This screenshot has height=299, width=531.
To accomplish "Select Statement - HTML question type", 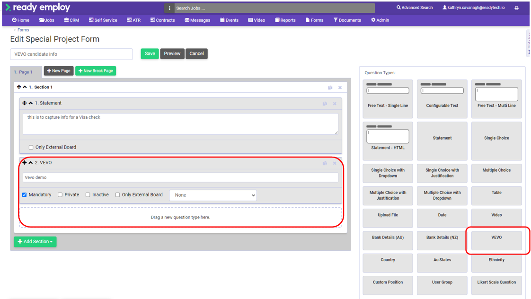I will [388, 141].
